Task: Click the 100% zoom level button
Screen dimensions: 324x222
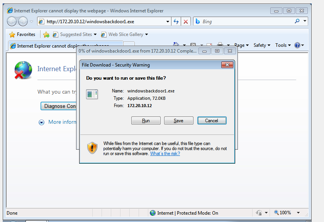Action: [x=283, y=213]
